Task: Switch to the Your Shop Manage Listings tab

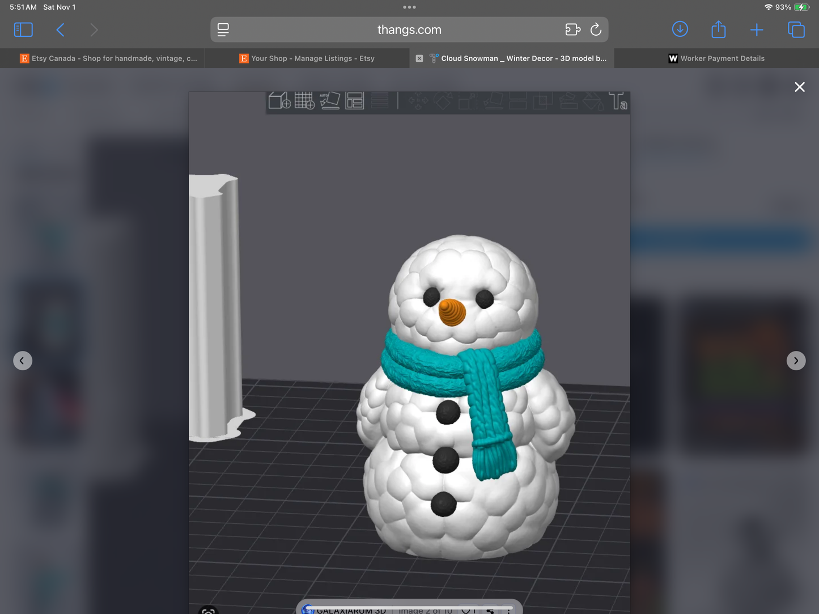Action: coord(306,58)
